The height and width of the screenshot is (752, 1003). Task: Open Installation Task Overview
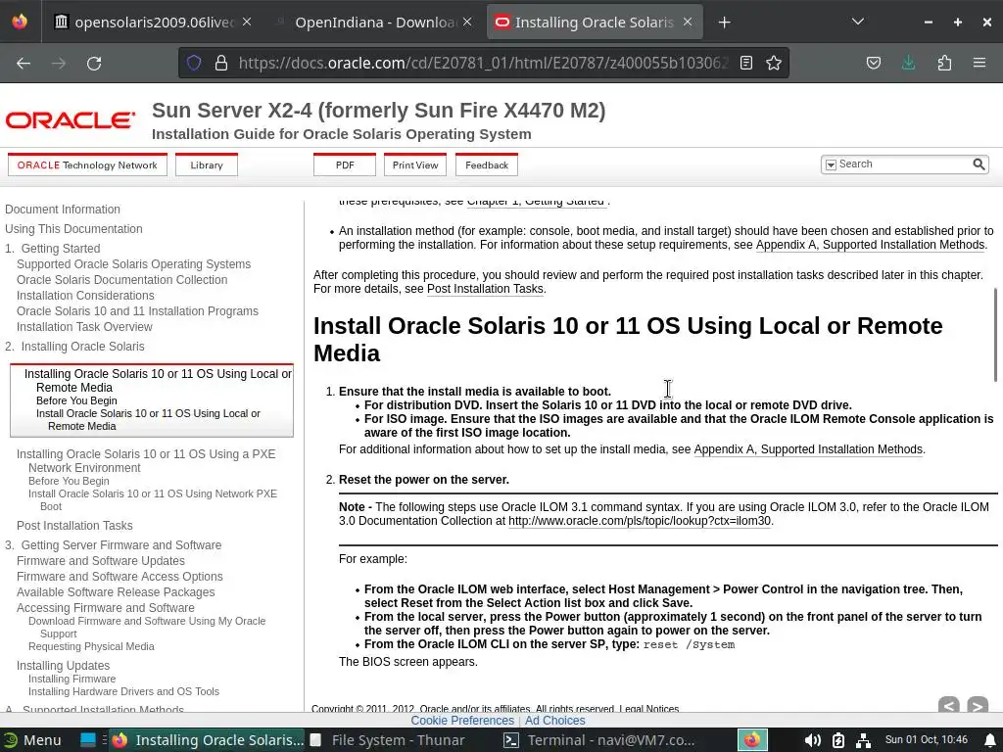[x=84, y=327]
